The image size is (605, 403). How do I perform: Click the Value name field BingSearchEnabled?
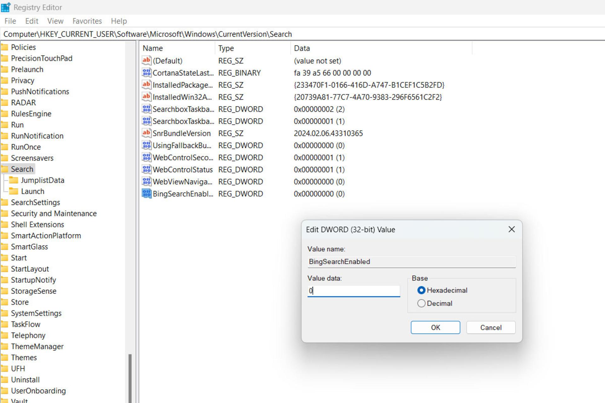[x=412, y=262]
